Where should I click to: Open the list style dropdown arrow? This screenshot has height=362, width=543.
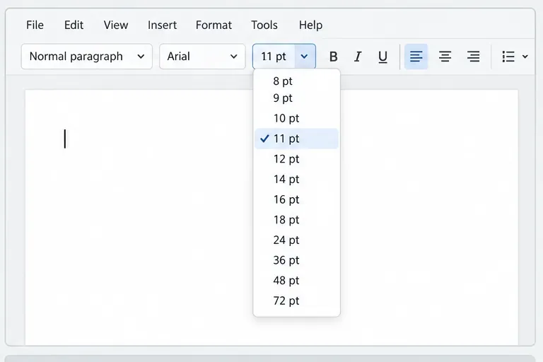(x=525, y=57)
